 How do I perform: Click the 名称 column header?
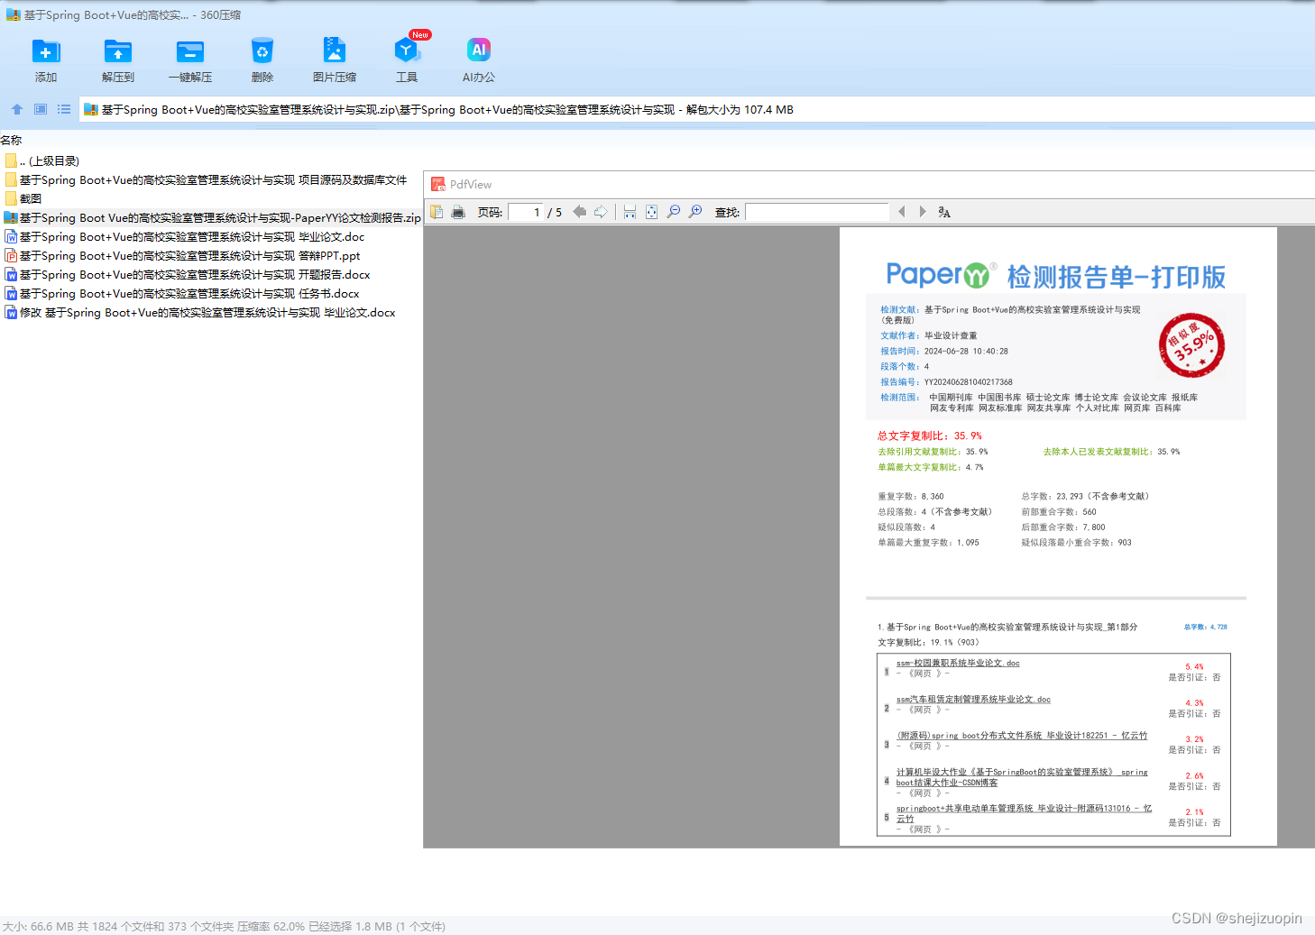click(x=11, y=140)
